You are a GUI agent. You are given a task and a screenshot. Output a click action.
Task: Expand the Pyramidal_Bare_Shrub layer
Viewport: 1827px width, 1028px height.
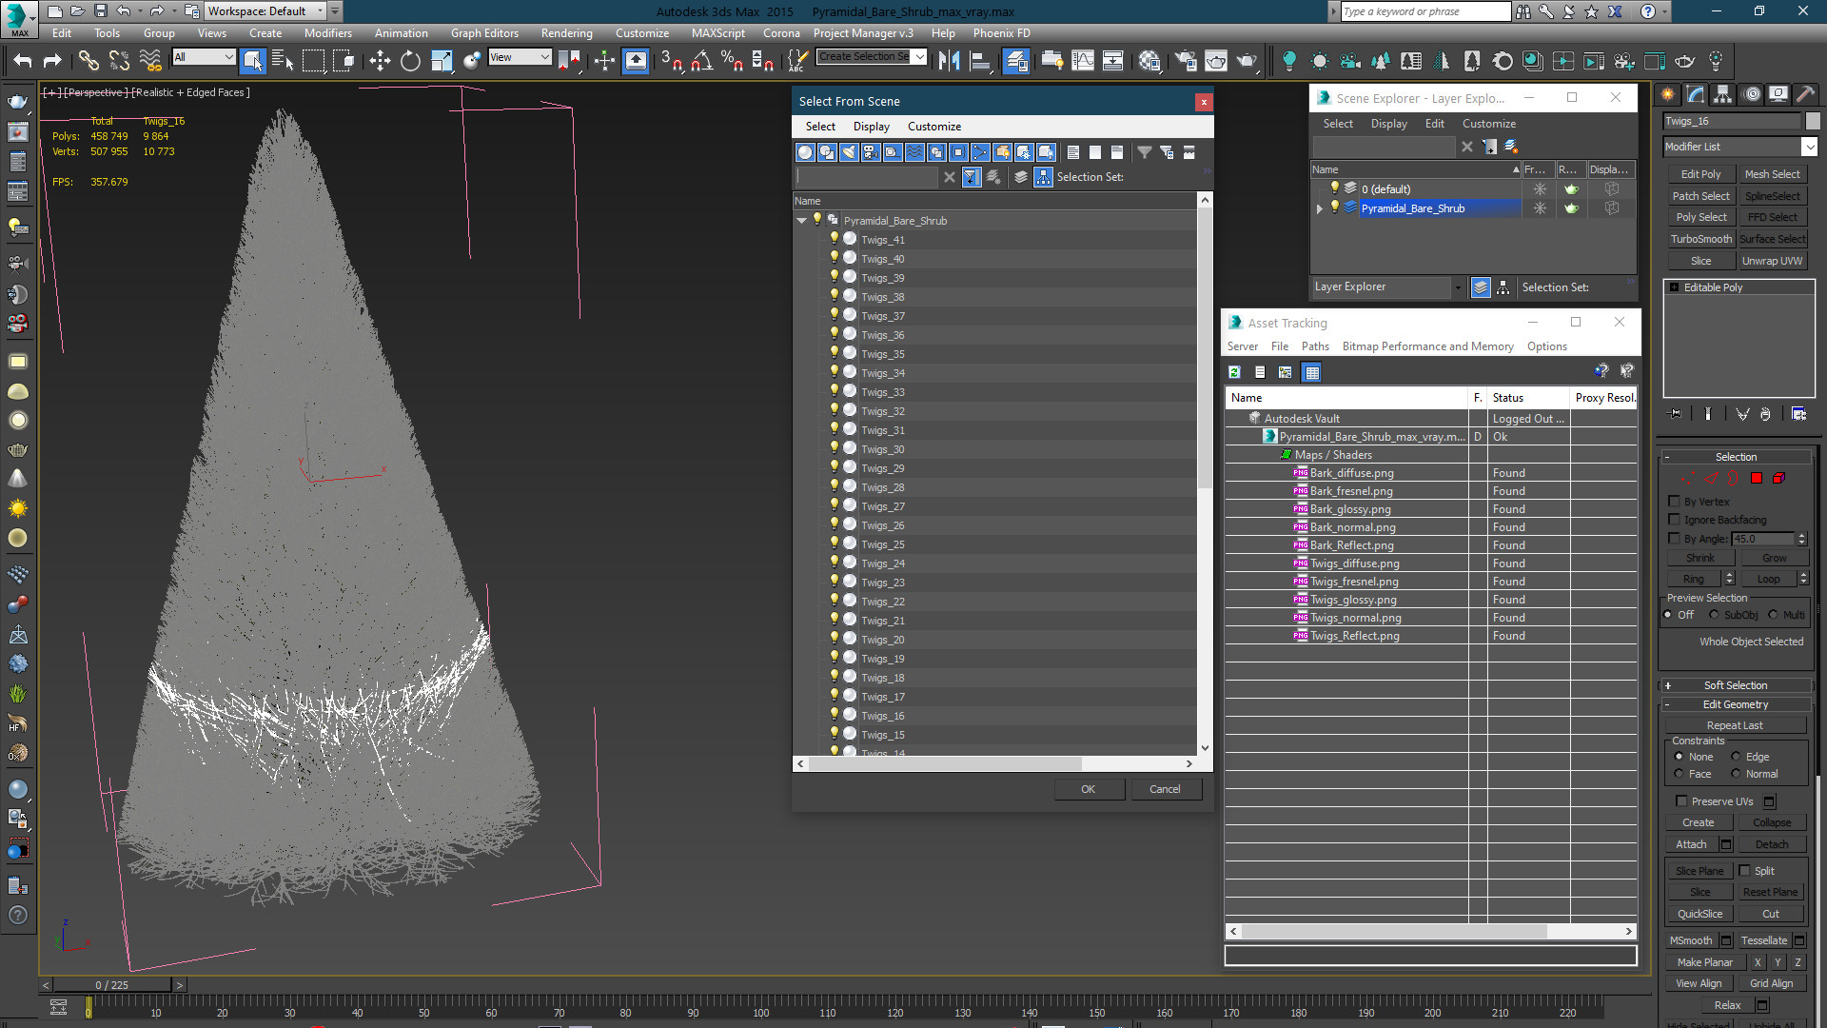[1320, 208]
